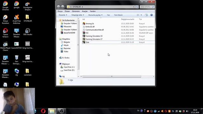Image resolution: width=203 pixels, height=114 pixels.
Task: Open Dosya Kurulum desktop shortcut
Action: pyautogui.click(x=5, y=19)
